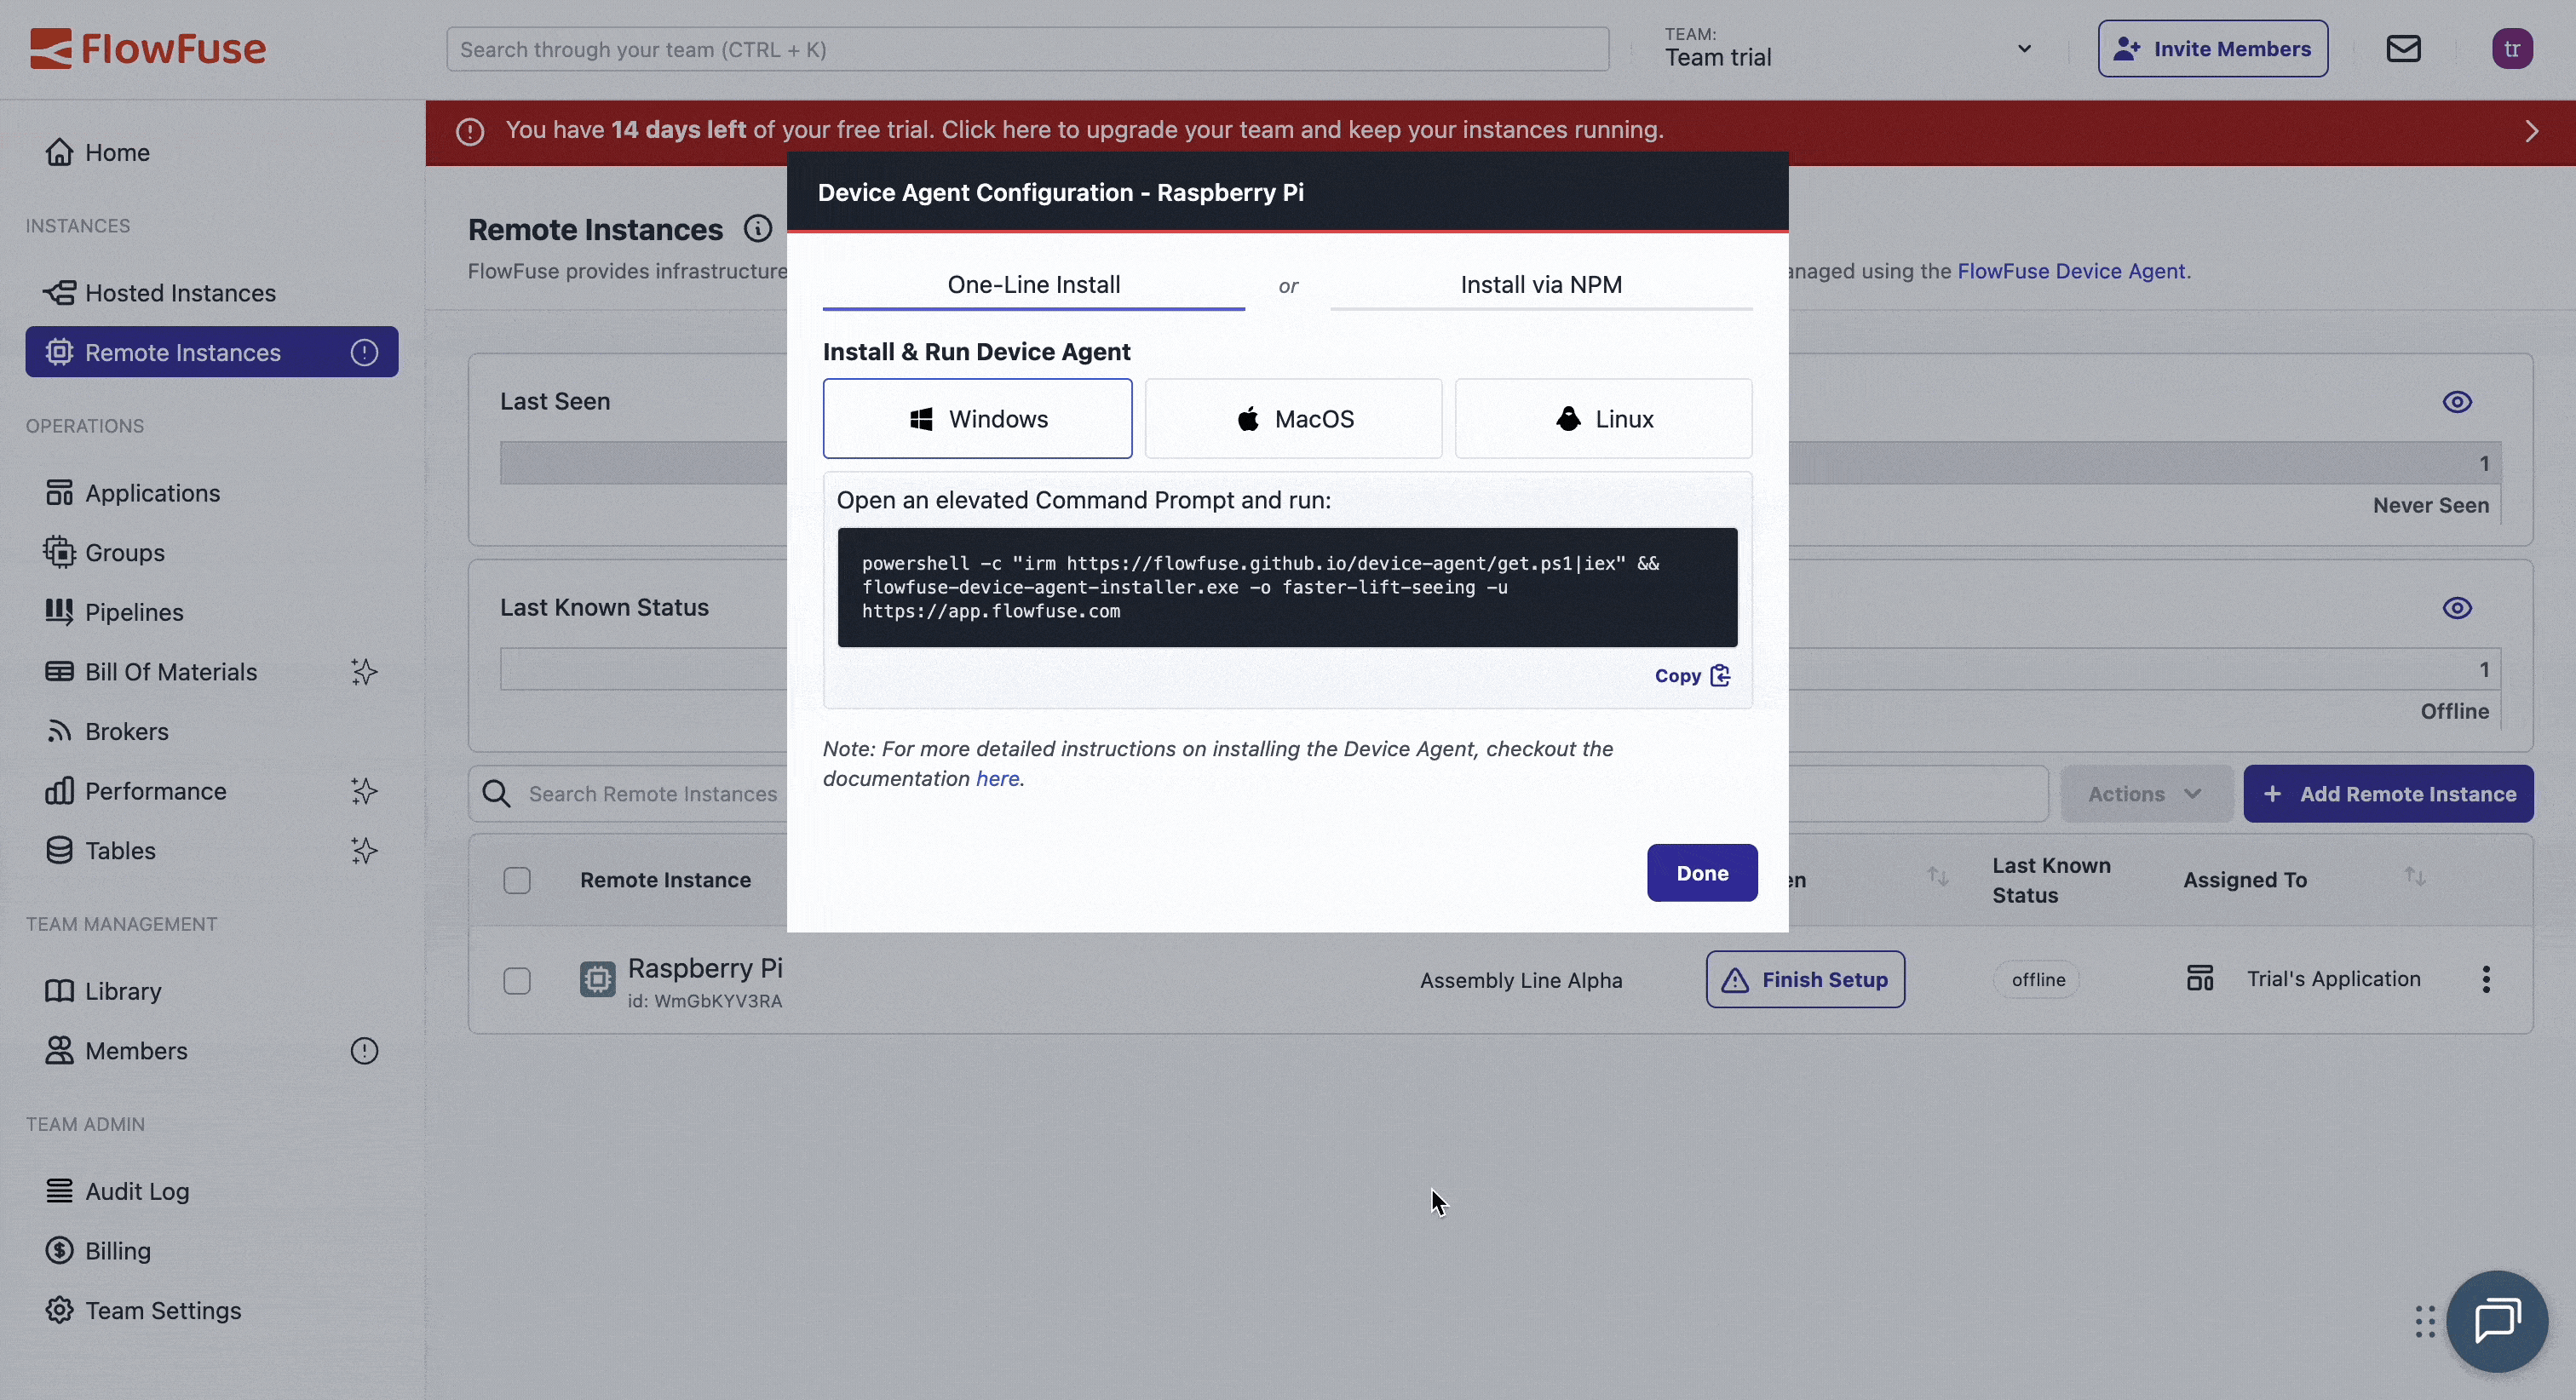The width and height of the screenshot is (2576, 1400).
Task: Click the FlowFuse logo
Action: 148,48
